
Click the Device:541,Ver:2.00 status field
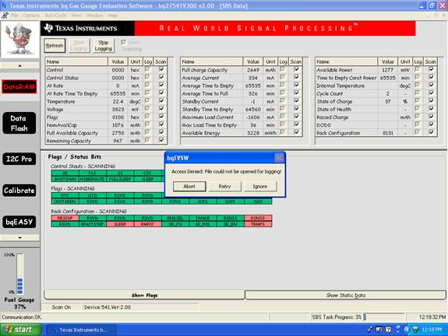click(140, 307)
